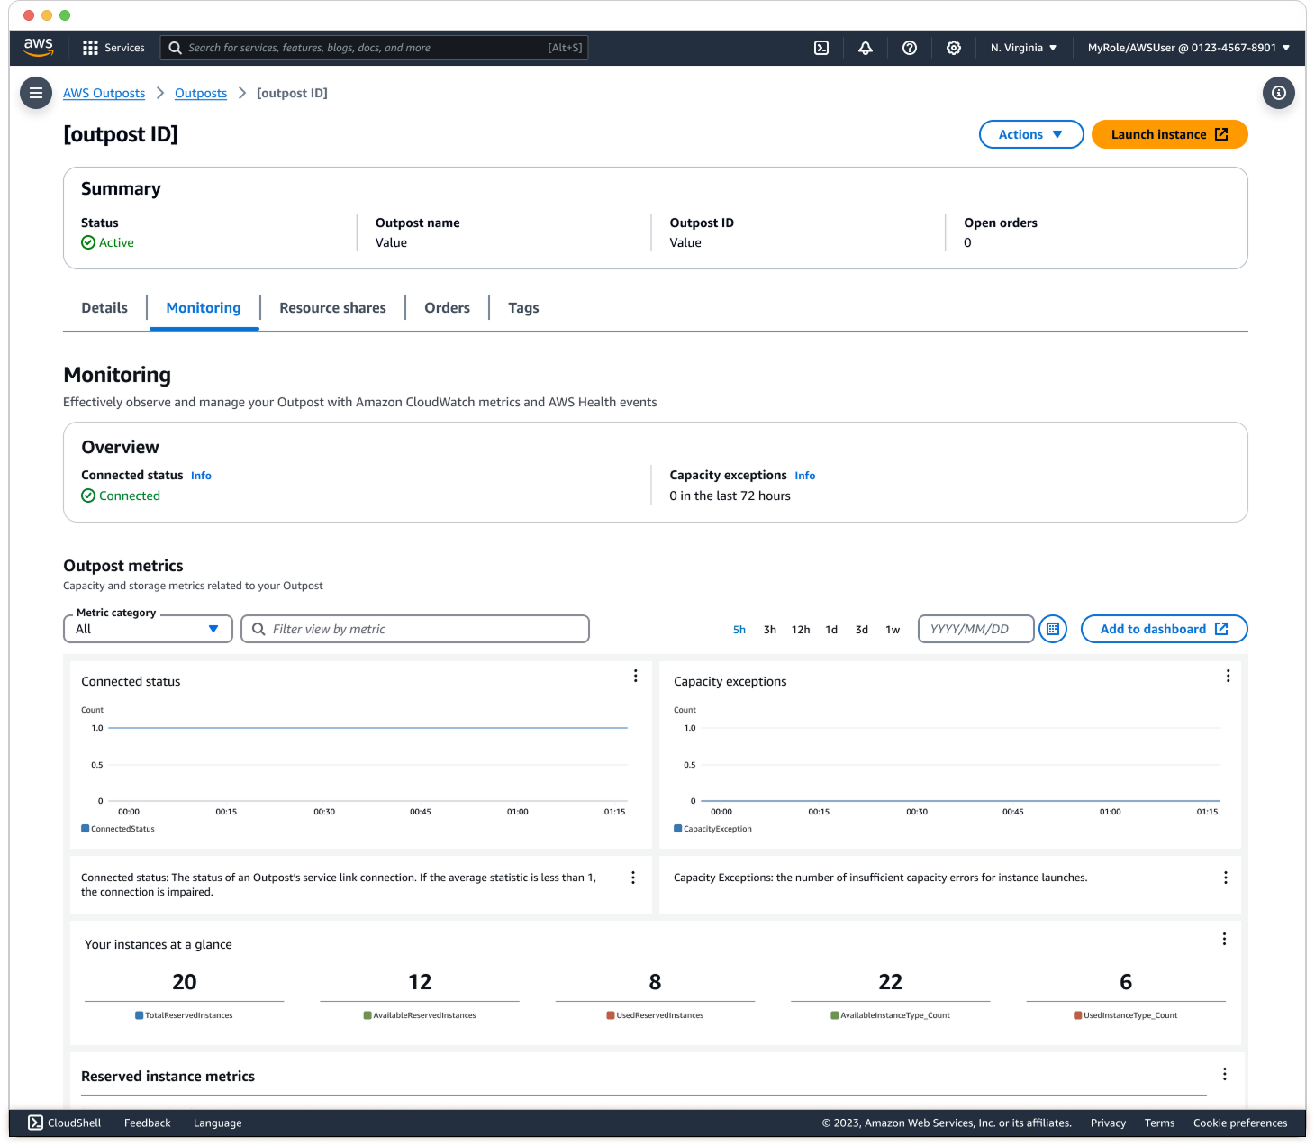Open CloudShell from the top bar icon
Screen dimensions: 1315x1146
click(x=821, y=48)
